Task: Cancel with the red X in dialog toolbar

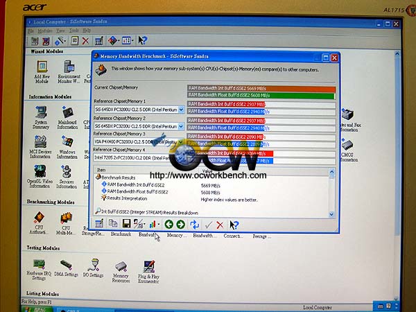Action: click(x=220, y=225)
